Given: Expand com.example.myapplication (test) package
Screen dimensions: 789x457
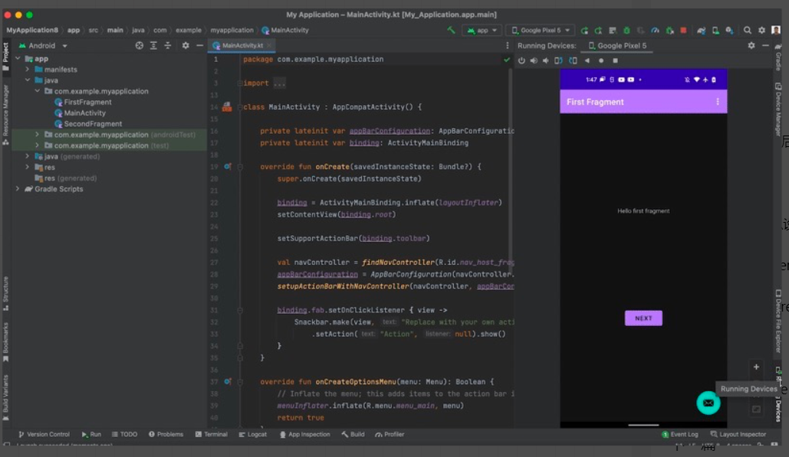Looking at the screenshot, I should coord(38,145).
